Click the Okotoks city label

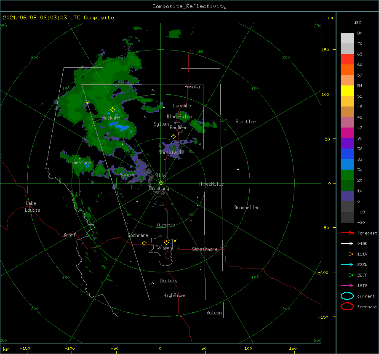pos(168,281)
